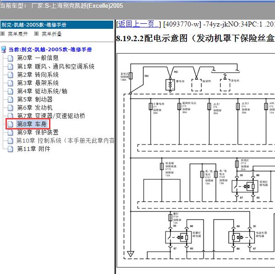Click page icon of 第11章 附件

(x=11, y=149)
